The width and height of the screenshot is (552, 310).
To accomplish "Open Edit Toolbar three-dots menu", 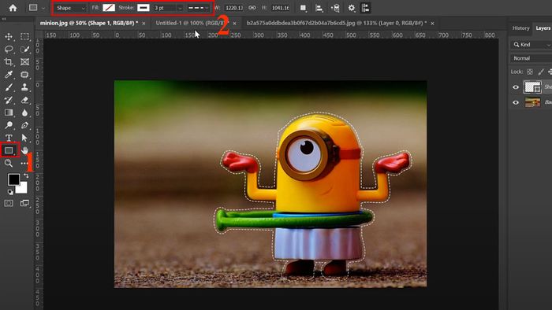I will [x=24, y=163].
